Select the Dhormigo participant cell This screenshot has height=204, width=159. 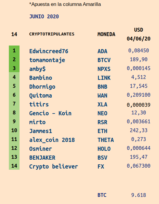click(42, 87)
